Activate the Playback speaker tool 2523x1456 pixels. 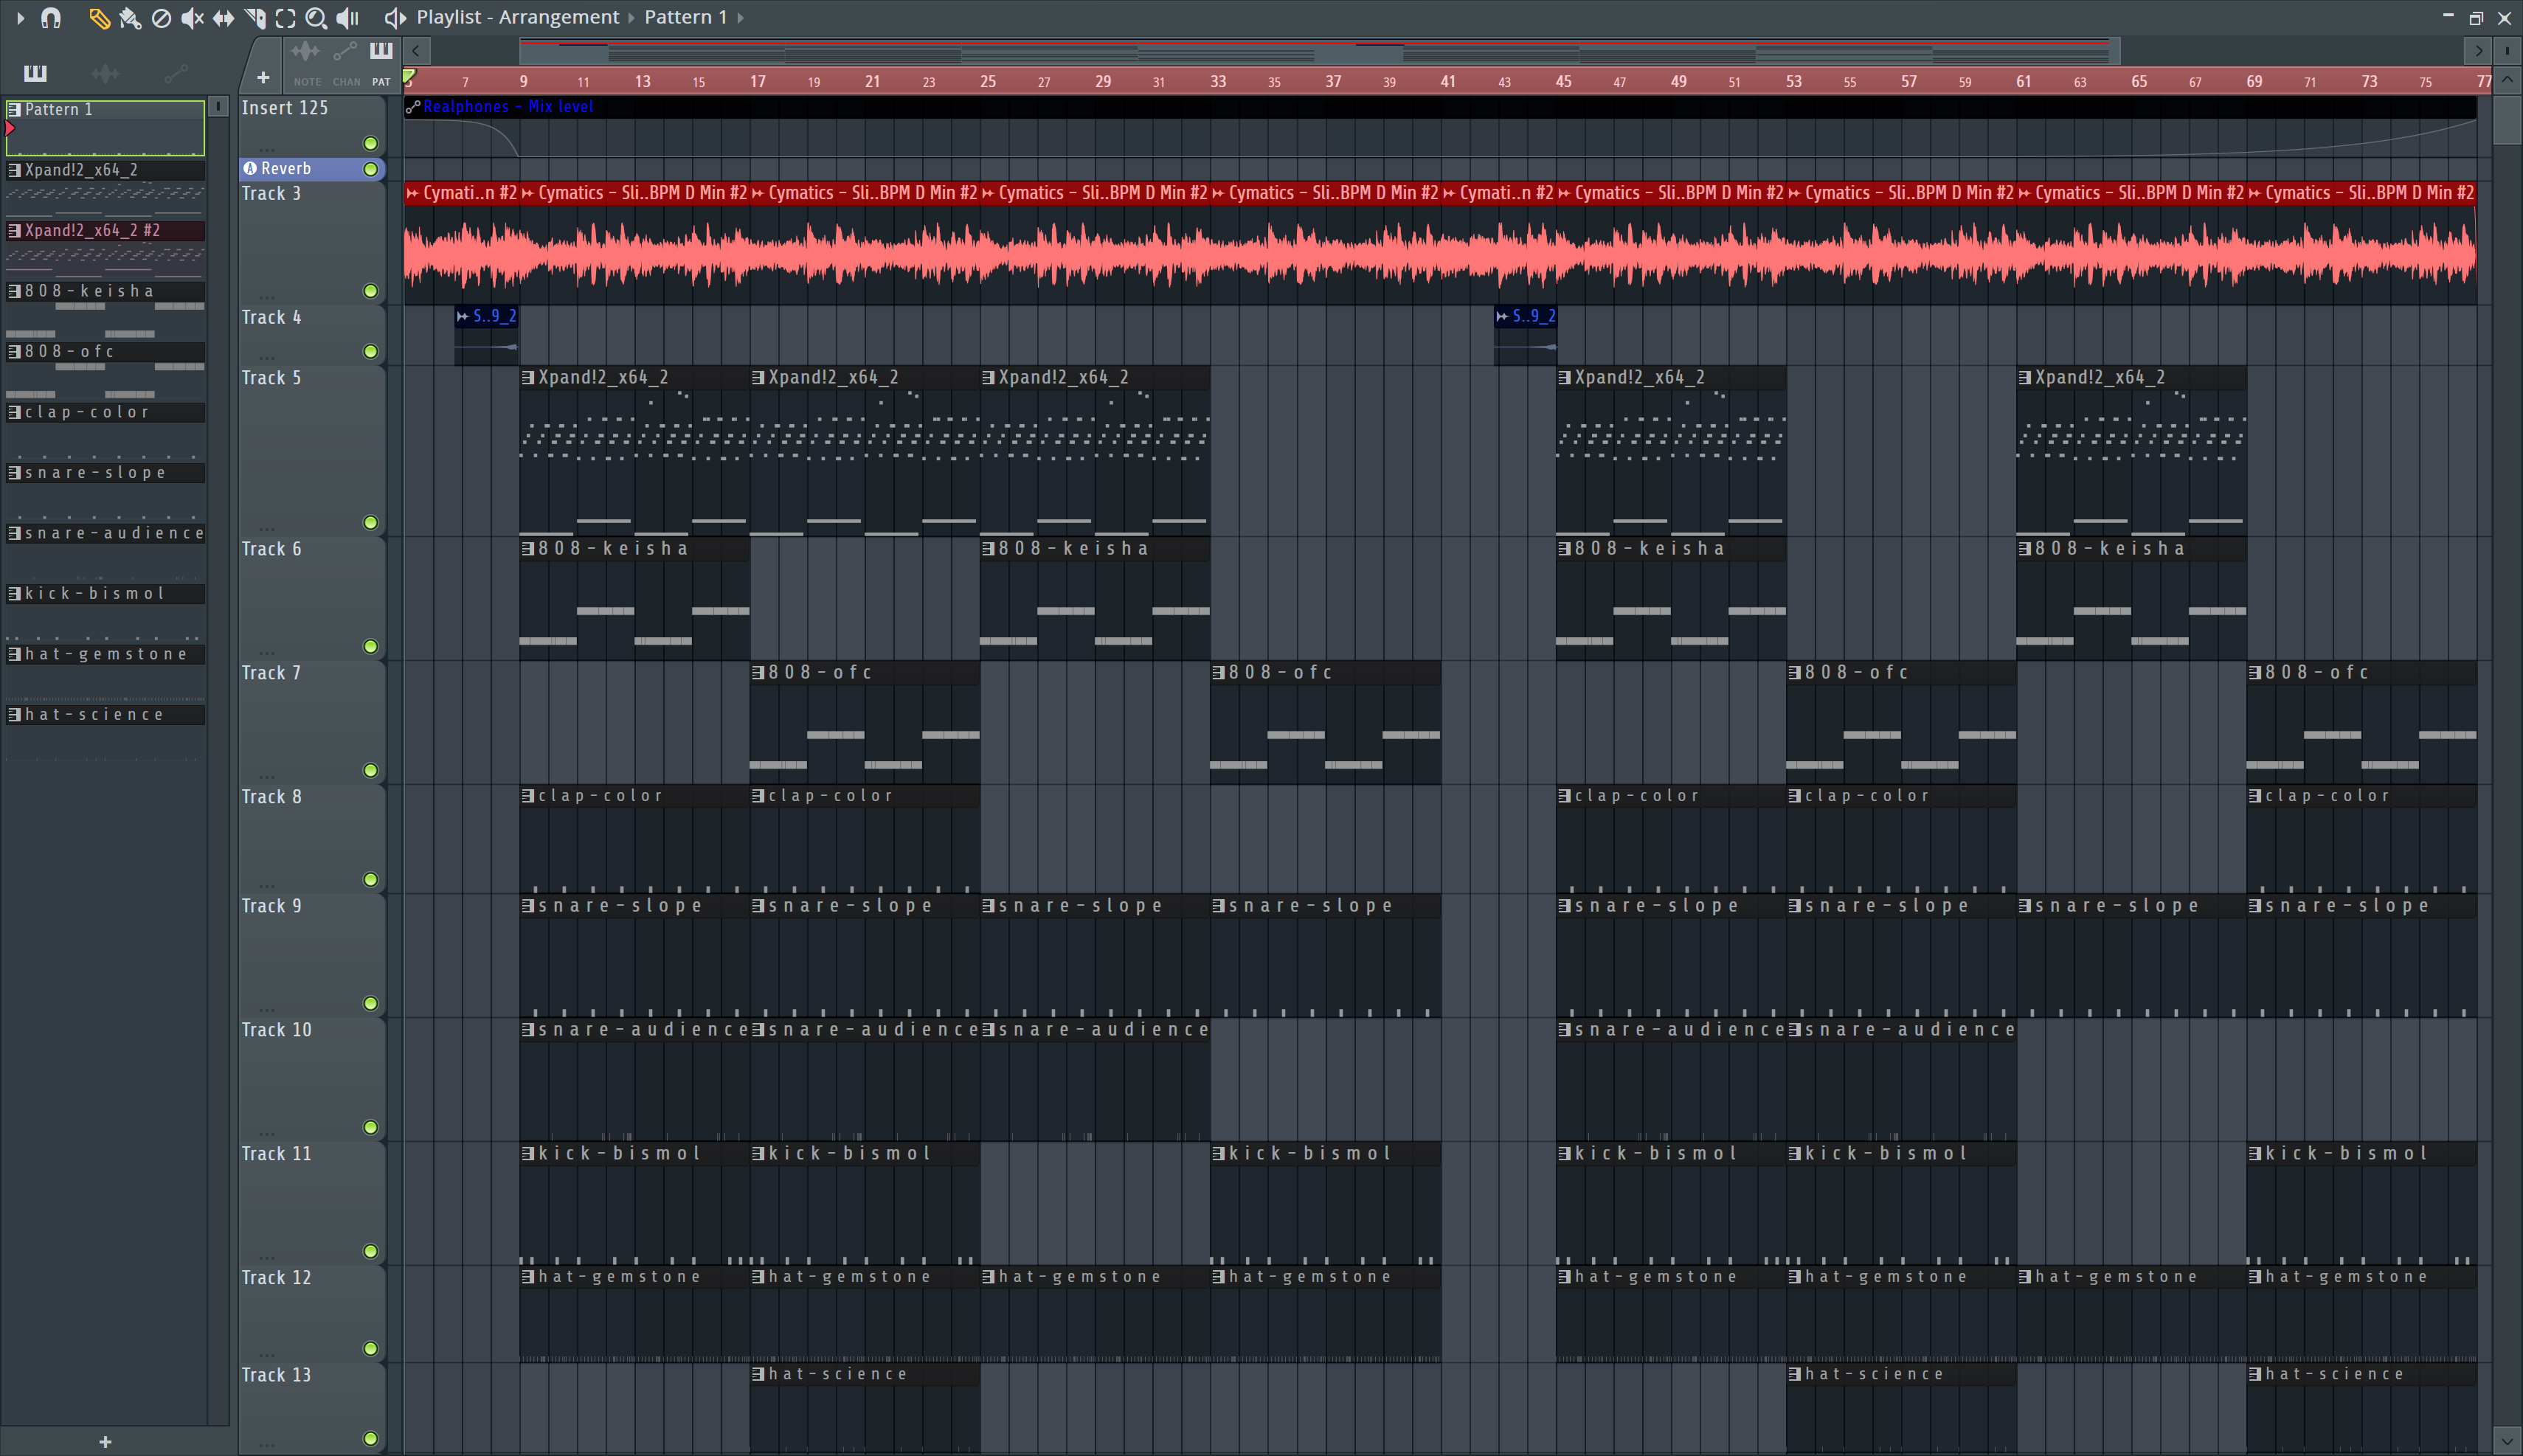(x=348, y=18)
